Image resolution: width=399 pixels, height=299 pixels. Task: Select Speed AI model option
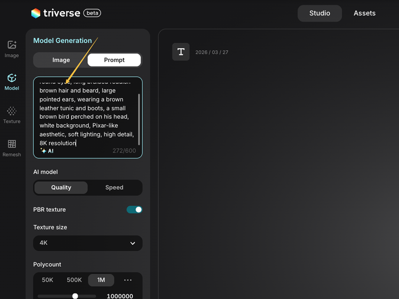[x=114, y=187]
